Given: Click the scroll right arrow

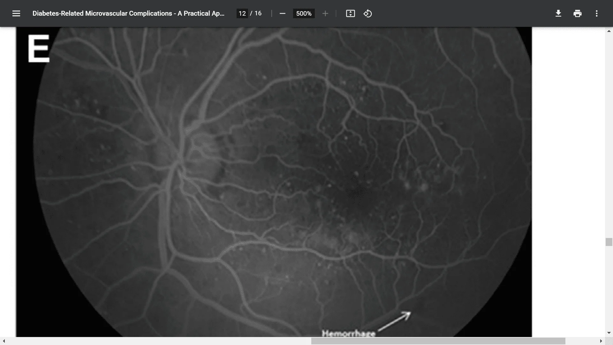Looking at the screenshot, I should pyautogui.click(x=601, y=341).
